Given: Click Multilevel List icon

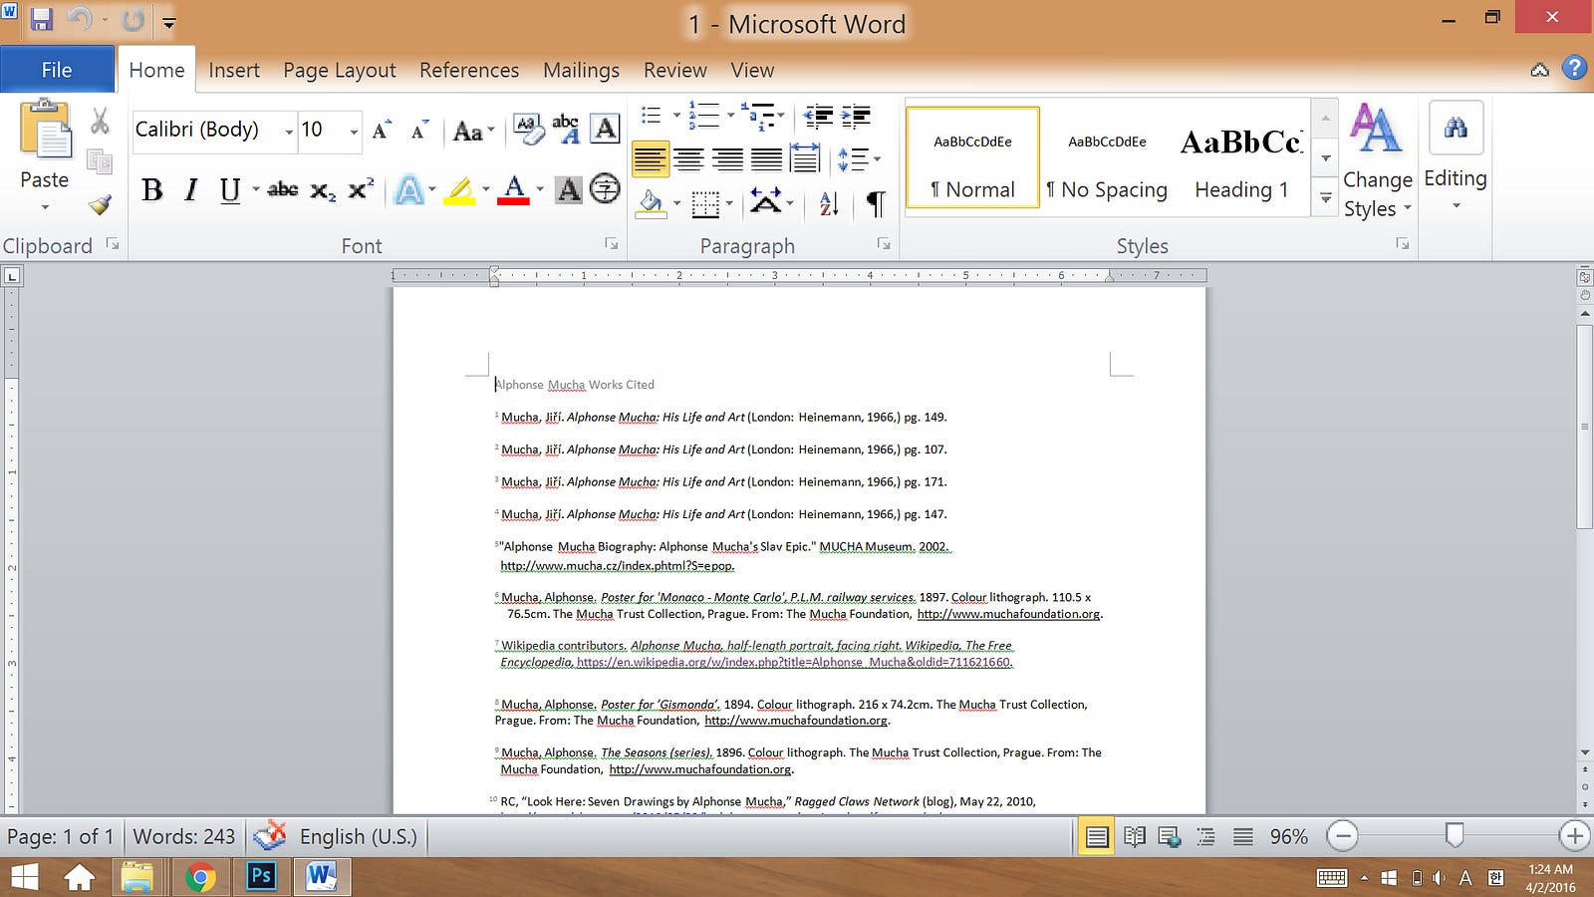Looking at the screenshot, I should coord(758,116).
